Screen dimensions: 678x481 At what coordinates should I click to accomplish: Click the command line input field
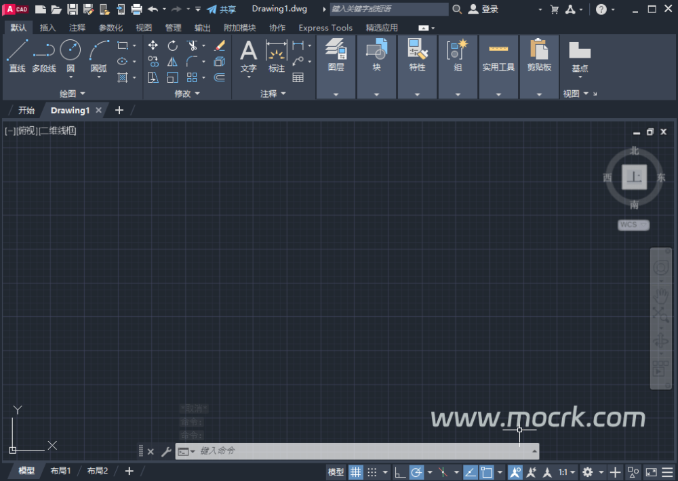click(x=359, y=451)
